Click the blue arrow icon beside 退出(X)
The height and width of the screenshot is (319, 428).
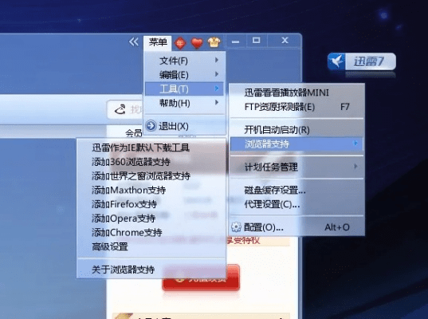pos(151,126)
